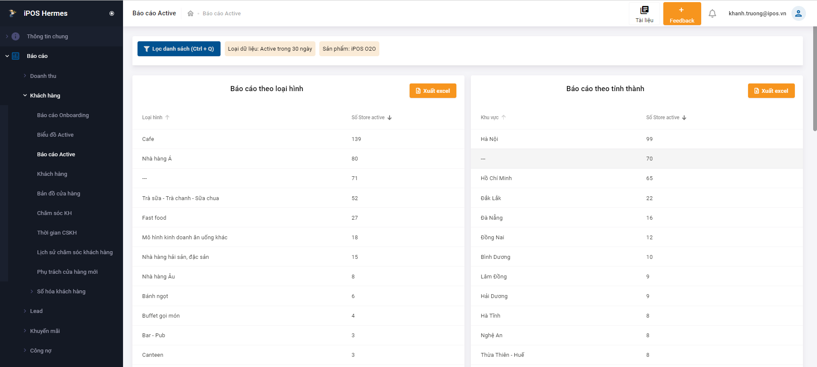Open the user profile avatar icon

coord(798,14)
